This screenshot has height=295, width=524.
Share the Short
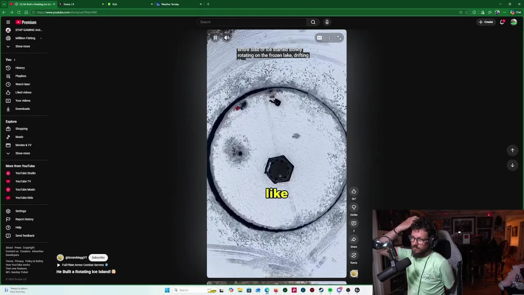tap(354, 239)
